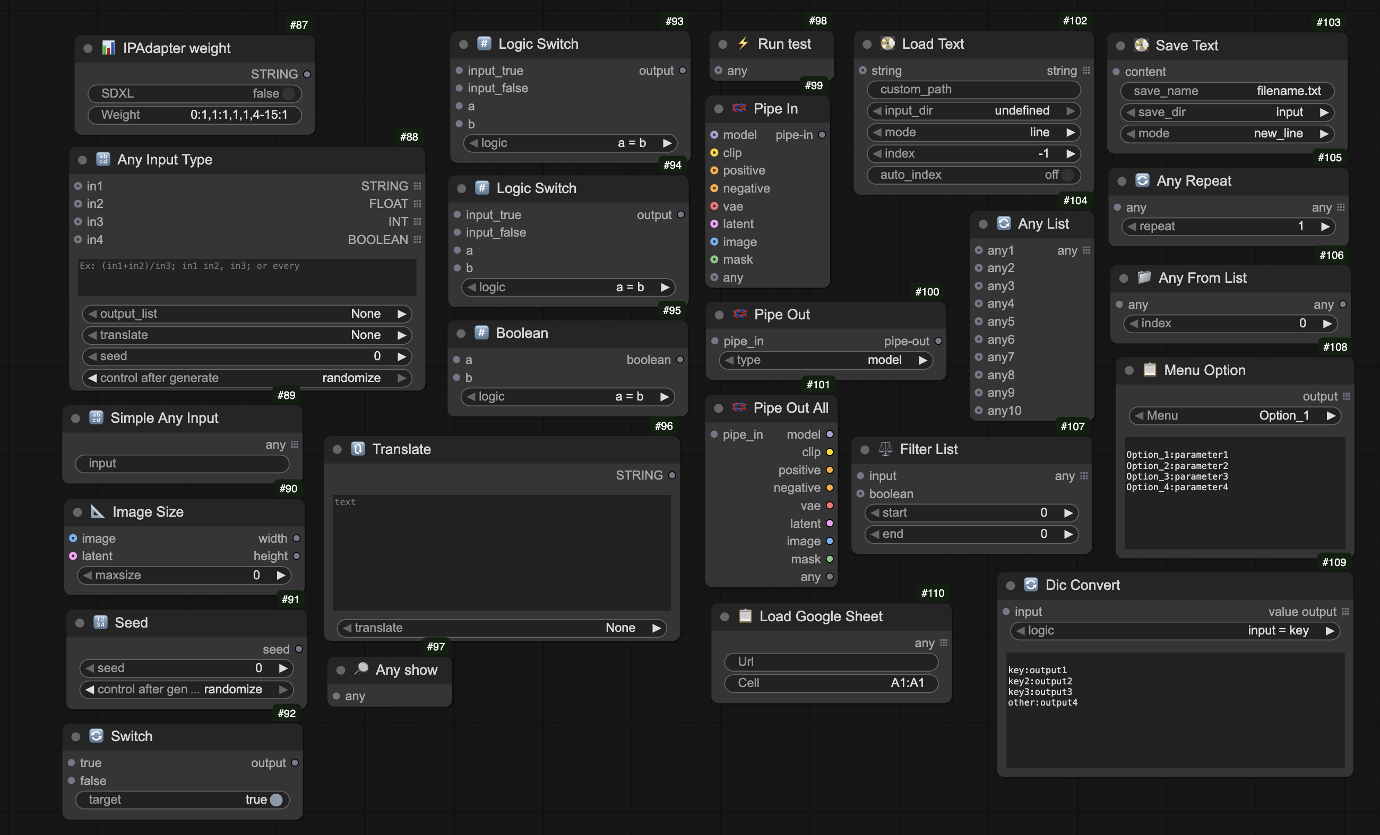Click the Any From List folder icon
This screenshot has width=1380, height=835.
tap(1144, 277)
